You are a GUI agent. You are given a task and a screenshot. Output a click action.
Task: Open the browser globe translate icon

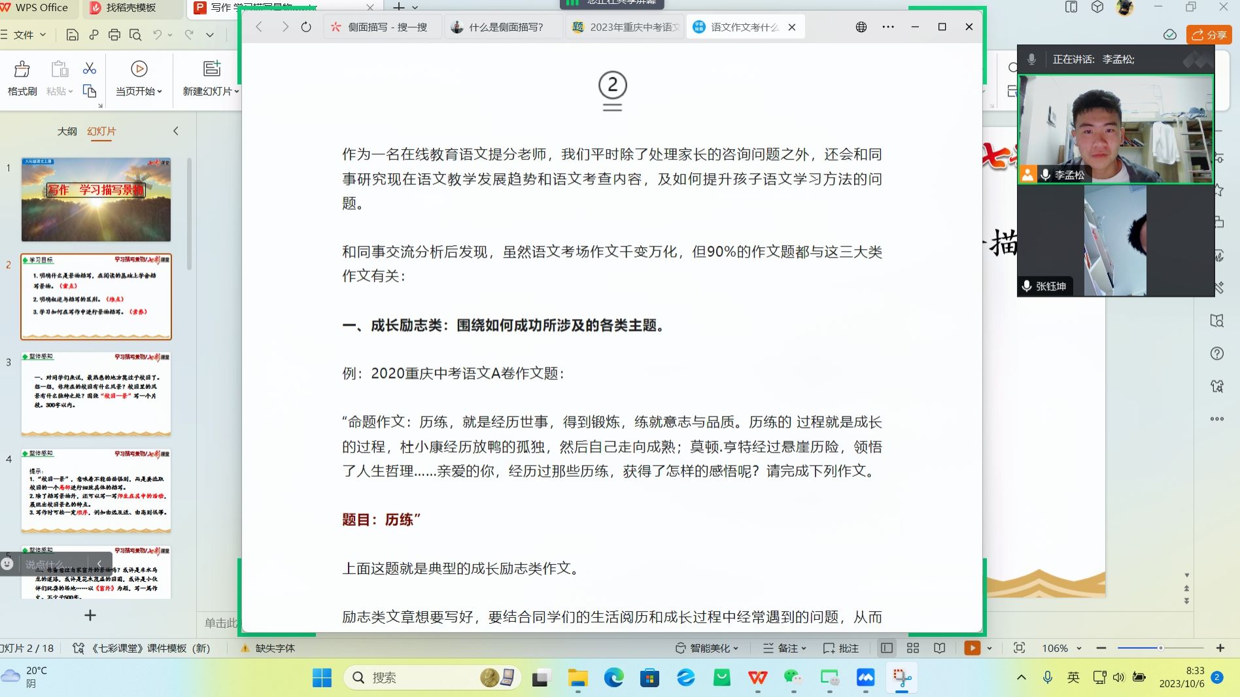[x=861, y=27]
